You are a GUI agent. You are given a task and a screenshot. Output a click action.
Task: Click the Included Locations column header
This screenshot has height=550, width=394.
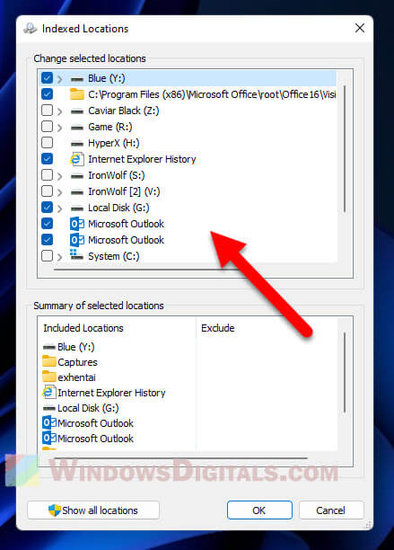[83, 328]
